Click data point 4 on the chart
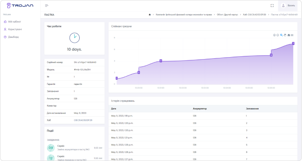The image size is (302, 161). tap(161, 61)
